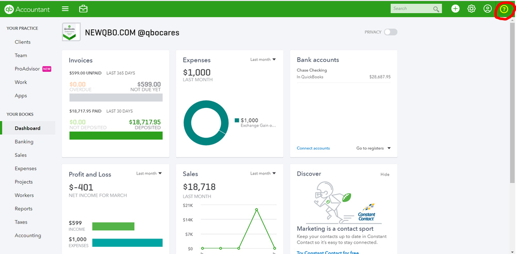Click the Constant Contact logo
The width and height of the screenshot is (516, 254).
coord(367,212)
